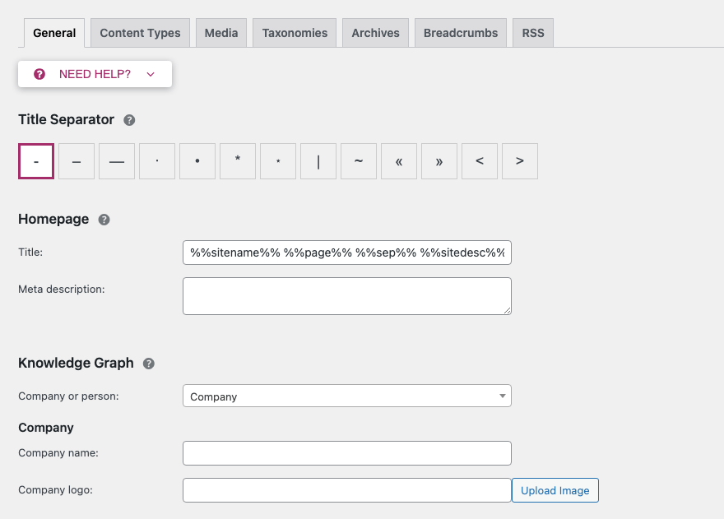Open the Company or person dropdown

[x=346, y=396]
